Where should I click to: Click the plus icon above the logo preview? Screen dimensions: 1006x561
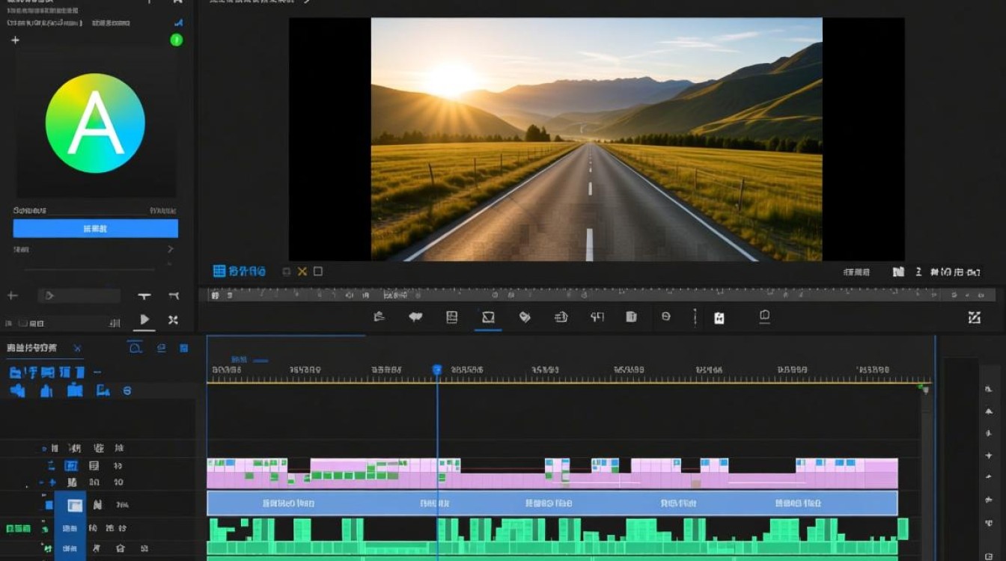[x=15, y=40]
